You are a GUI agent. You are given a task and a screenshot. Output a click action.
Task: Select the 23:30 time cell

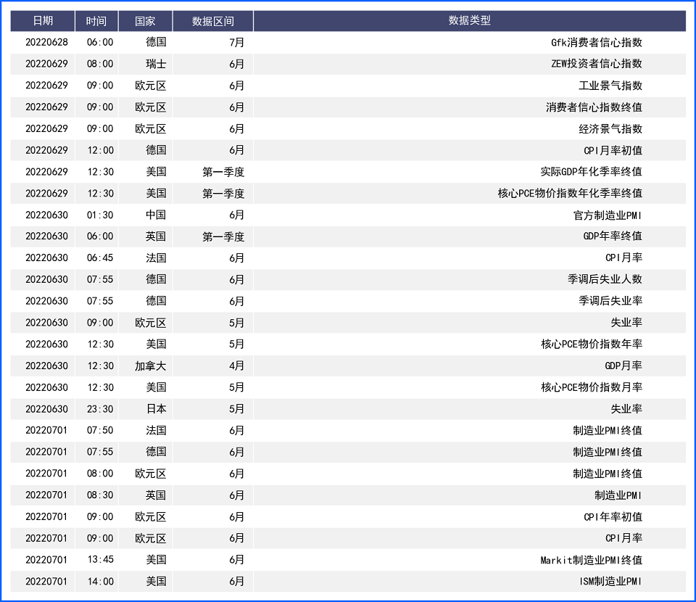tap(100, 409)
